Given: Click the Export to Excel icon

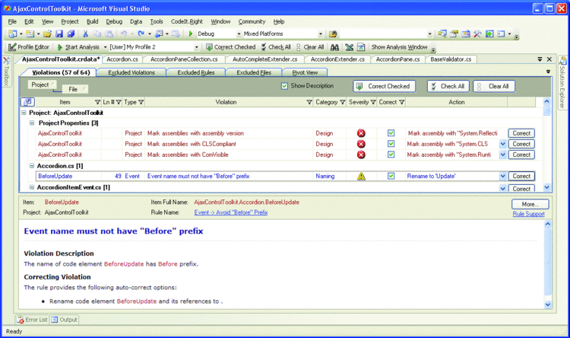Looking at the screenshot, I should 350,47.
